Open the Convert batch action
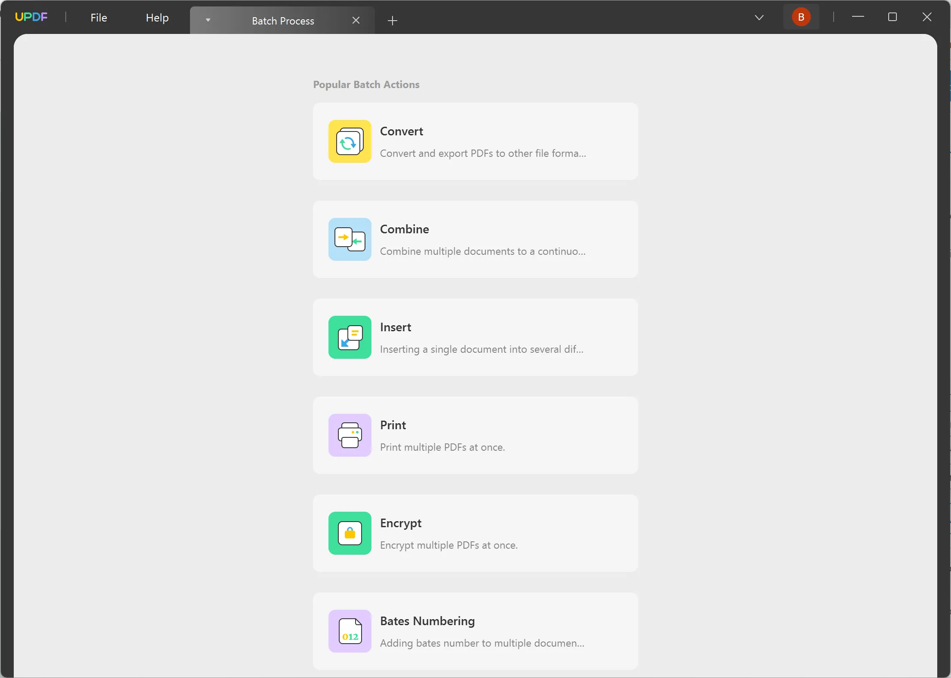Viewport: 951px width, 678px height. 476,141
